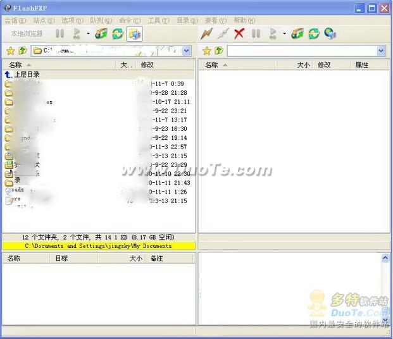393x339 pixels.
Task: Click queue pane 名称 column header
Action: tap(26, 258)
